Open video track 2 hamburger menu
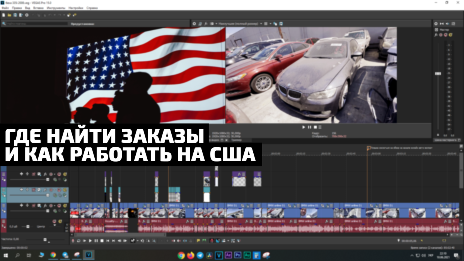The height and width of the screenshot is (261, 464). click(3, 190)
